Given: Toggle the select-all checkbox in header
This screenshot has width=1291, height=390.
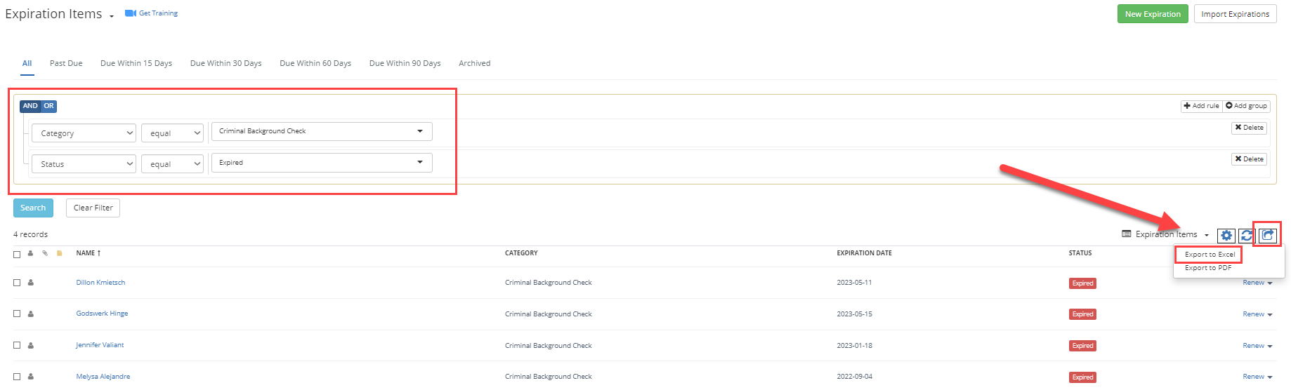Looking at the screenshot, I should [17, 254].
